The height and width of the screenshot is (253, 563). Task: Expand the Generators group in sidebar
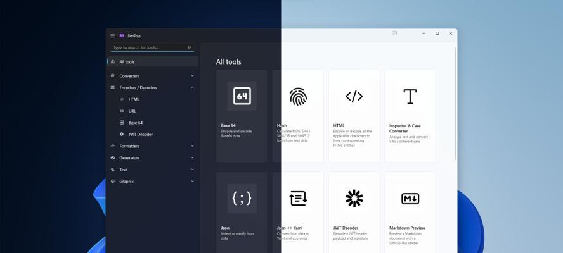tap(152, 157)
